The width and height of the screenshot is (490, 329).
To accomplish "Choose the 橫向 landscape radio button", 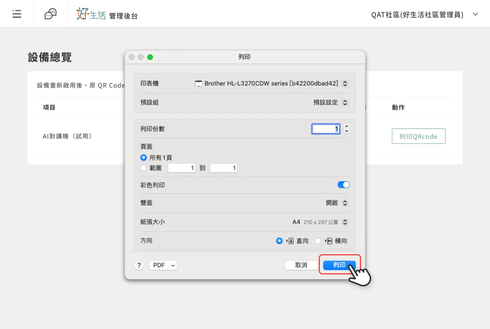I will pyautogui.click(x=318, y=241).
